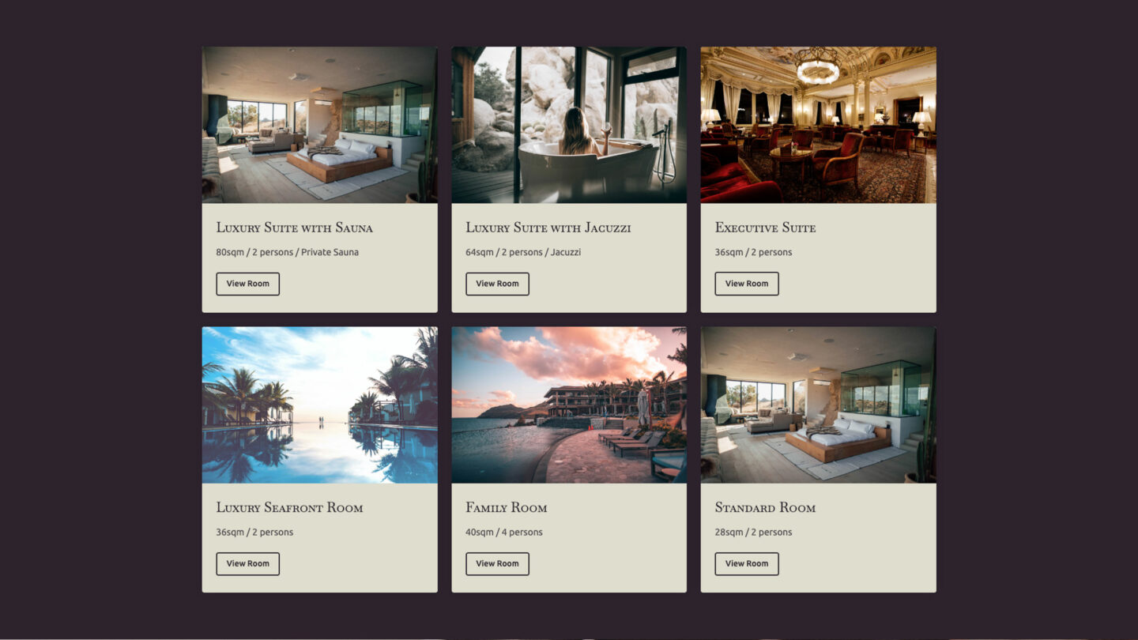
Task: Click the 80sqm Private Sauna details text
Action: point(287,252)
